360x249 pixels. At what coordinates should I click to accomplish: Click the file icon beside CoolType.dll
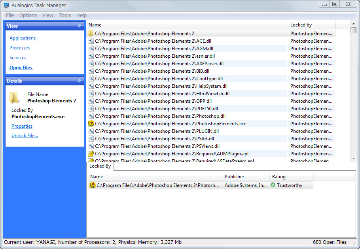(x=91, y=79)
